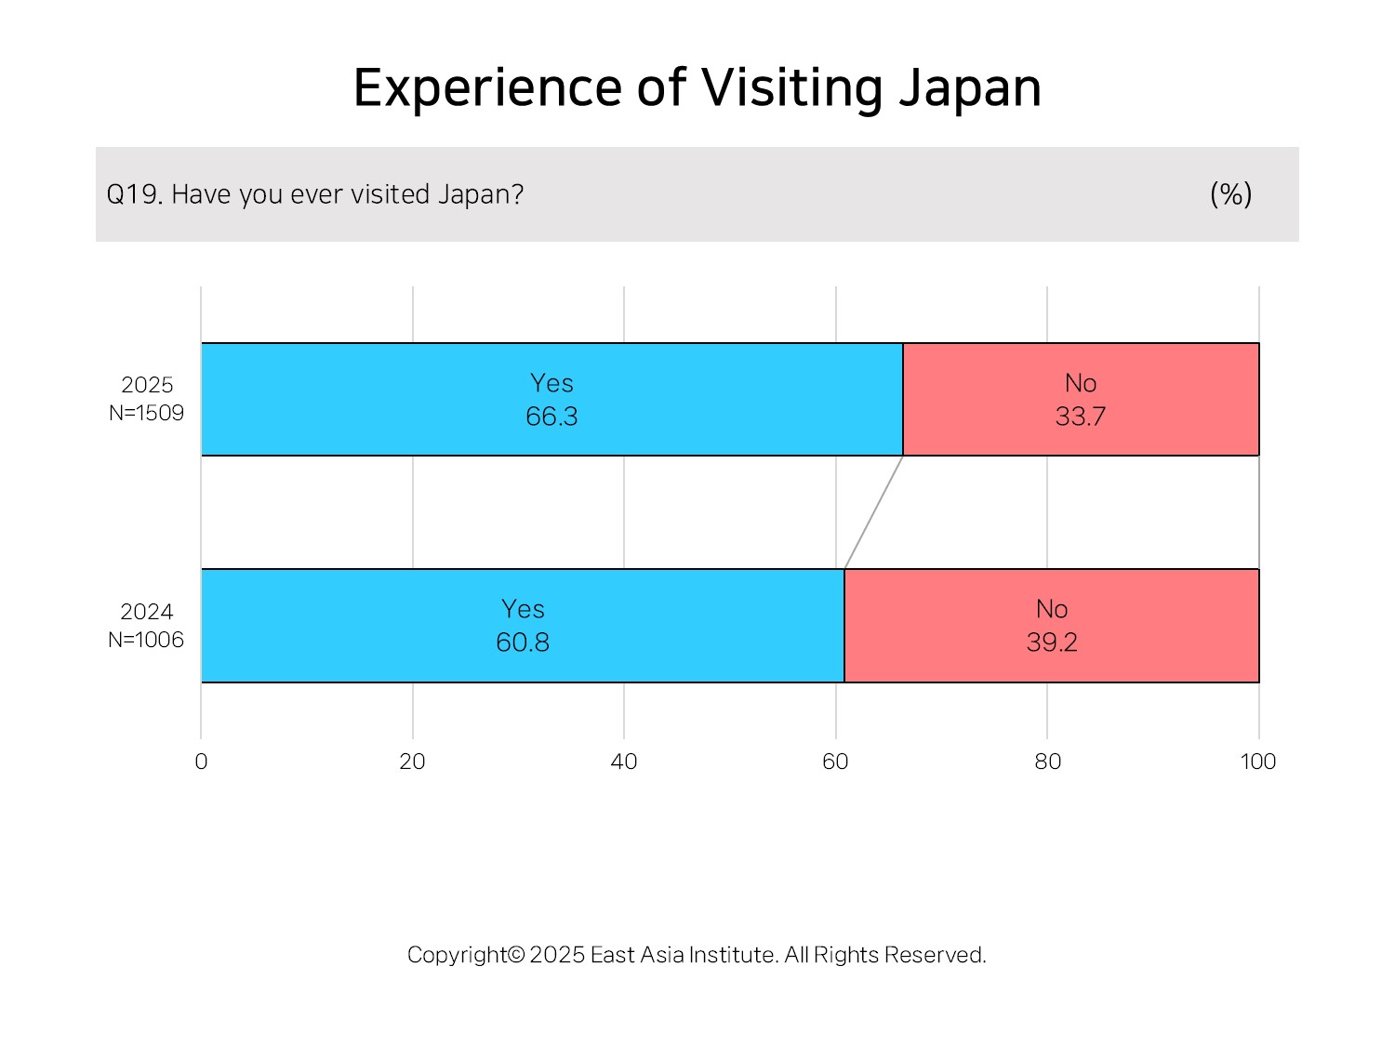The image size is (1395, 1046).
Task: Click the Q19 question text
Action: pos(315,194)
